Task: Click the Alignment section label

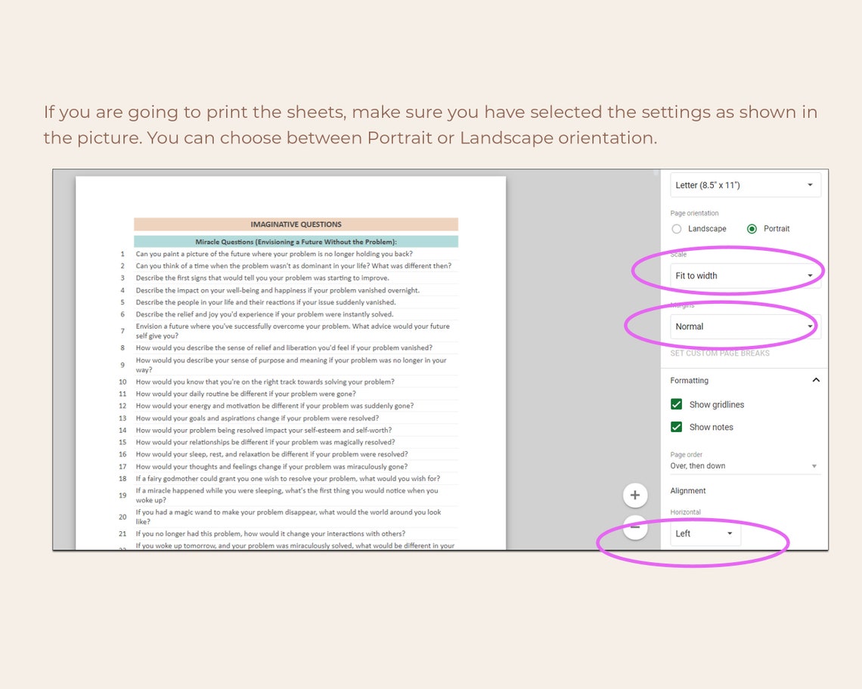Action: click(x=687, y=490)
